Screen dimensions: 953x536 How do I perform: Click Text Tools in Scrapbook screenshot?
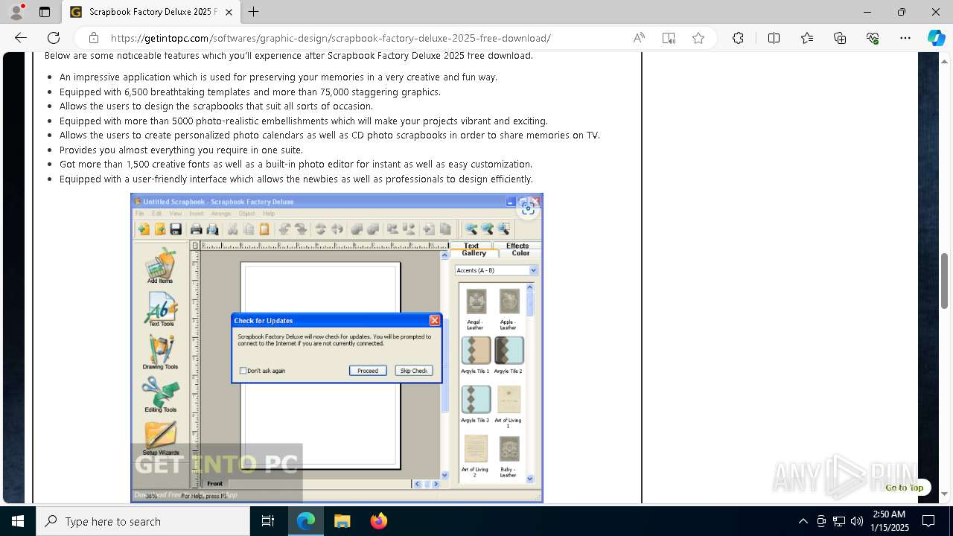pyautogui.click(x=161, y=309)
